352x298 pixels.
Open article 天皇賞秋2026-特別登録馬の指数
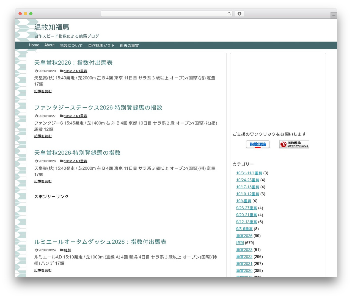click(x=77, y=153)
